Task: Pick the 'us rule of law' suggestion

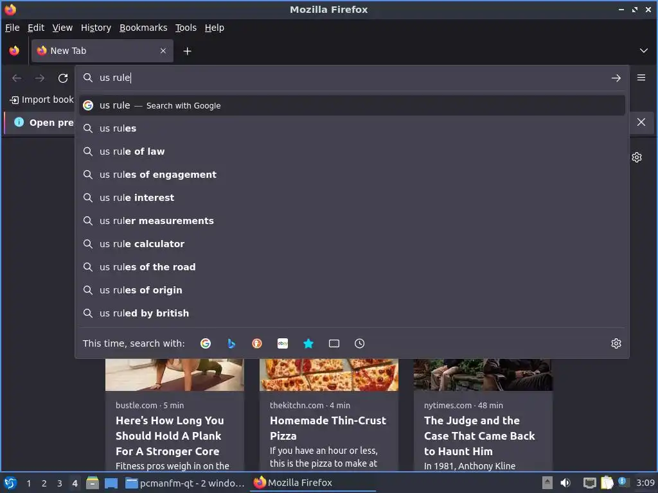Action: pyautogui.click(x=351, y=151)
